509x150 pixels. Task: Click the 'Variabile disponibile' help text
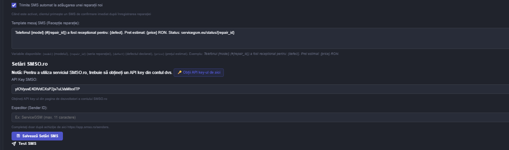175,54
